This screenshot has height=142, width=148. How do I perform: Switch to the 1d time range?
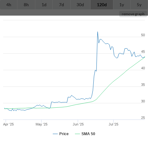(44, 5)
